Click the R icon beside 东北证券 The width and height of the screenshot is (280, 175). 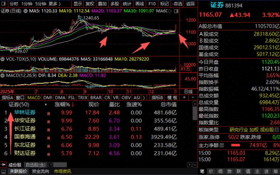click(x=49, y=146)
